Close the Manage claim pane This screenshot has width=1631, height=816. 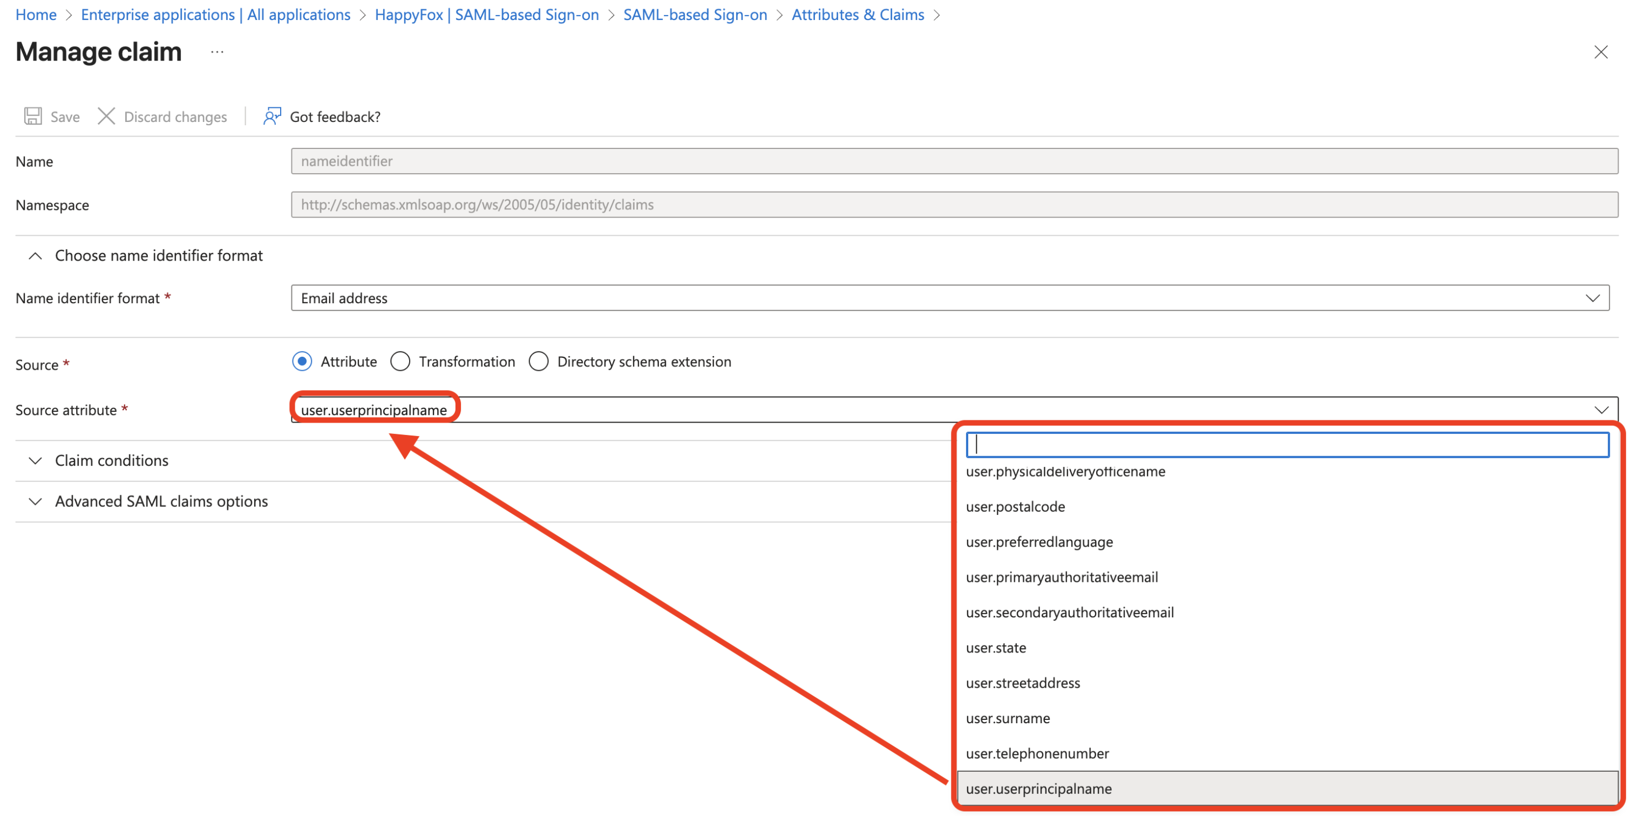click(1600, 52)
